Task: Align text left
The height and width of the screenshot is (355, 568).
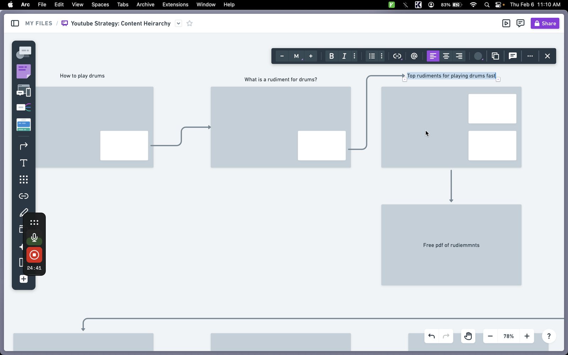Action: point(433,56)
